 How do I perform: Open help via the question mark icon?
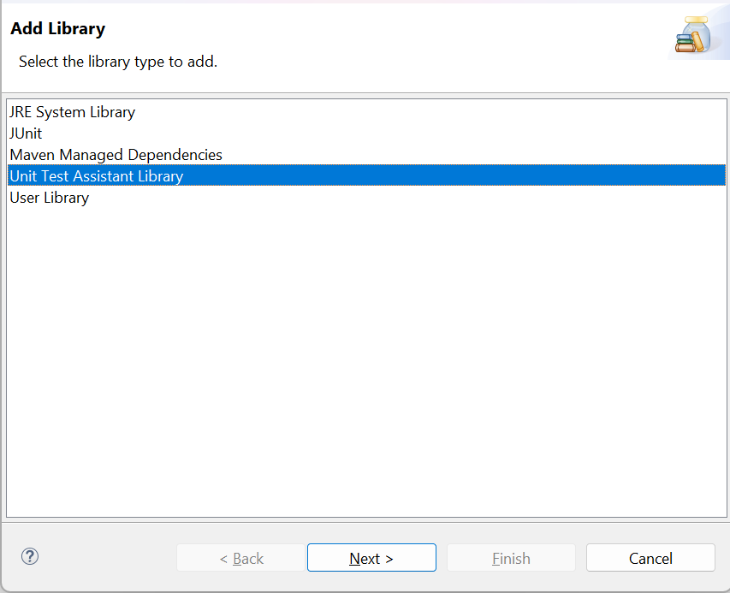(30, 556)
